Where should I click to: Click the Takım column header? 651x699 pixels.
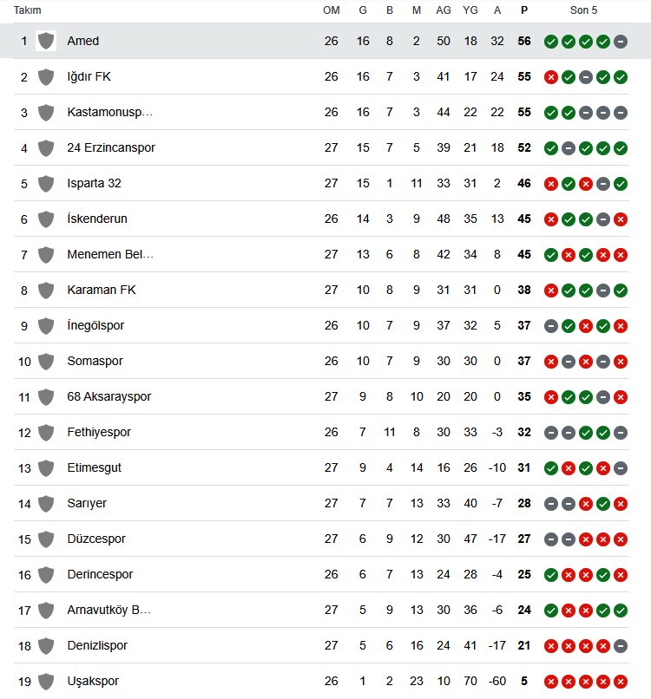(27, 10)
